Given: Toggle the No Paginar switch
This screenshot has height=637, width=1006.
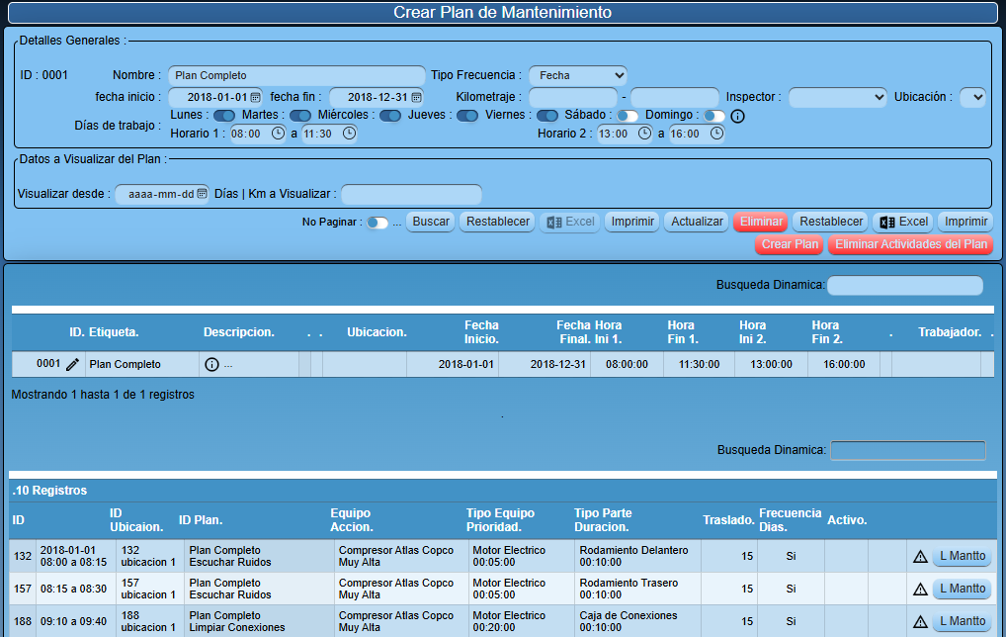Looking at the screenshot, I should tap(377, 223).
